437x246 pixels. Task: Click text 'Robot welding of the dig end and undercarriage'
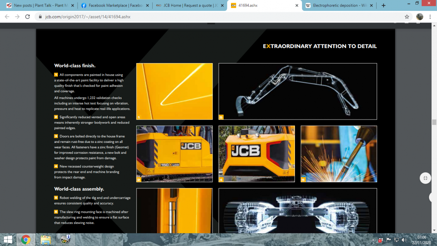coord(95,198)
